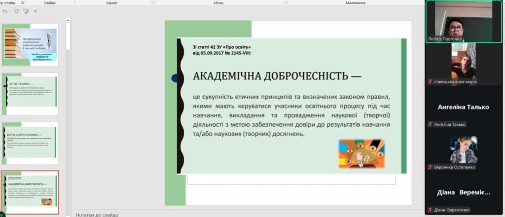Select the highlighted 'АКАДЕМІЧНА ДОБРОЧЕСНІСТЬ' slide thumbnail
Screen dimensions: 505x217
click(31, 192)
